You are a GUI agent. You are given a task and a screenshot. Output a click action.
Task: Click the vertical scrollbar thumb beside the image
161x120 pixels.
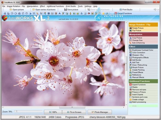(x=126, y=63)
